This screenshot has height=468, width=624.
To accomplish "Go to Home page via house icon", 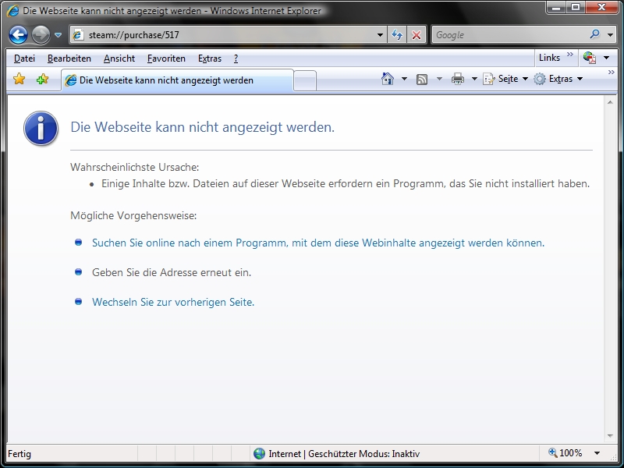I will 387,79.
